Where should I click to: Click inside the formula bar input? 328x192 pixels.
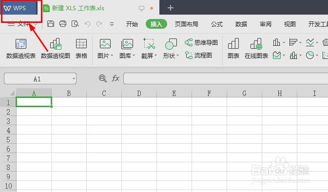point(226,78)
